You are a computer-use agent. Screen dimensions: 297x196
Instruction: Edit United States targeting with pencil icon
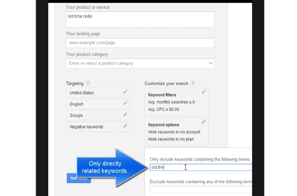click(125, 92)
